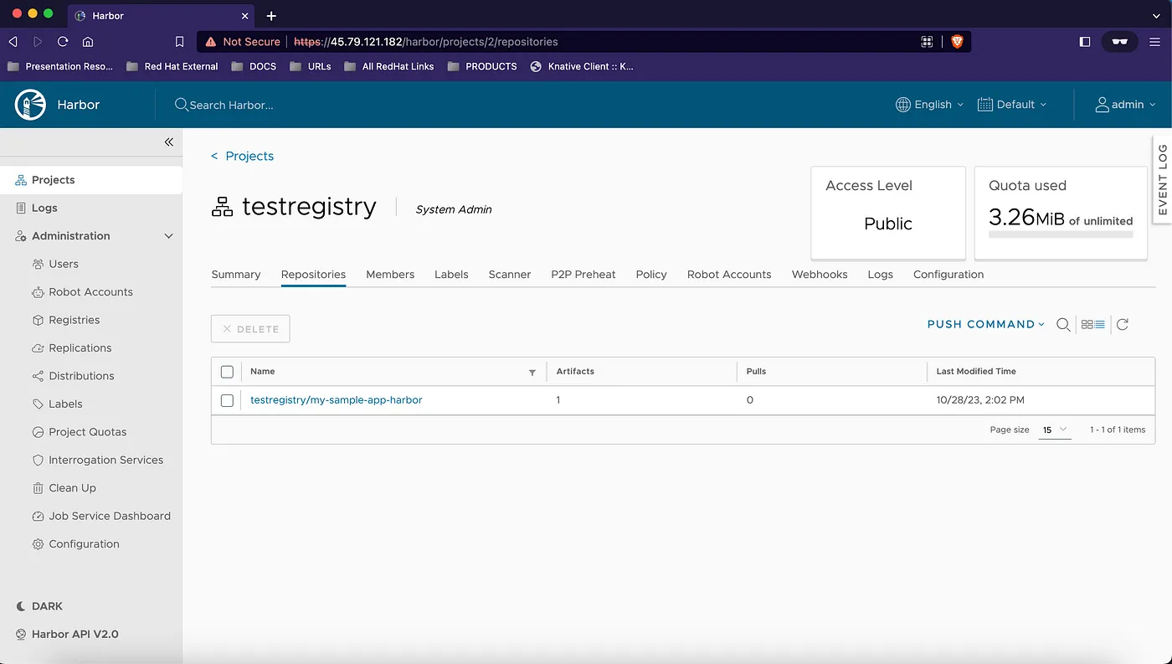Click the Harbor lighthouse logo icon
The image size is (1172, 664).
(x=30, y=105)
